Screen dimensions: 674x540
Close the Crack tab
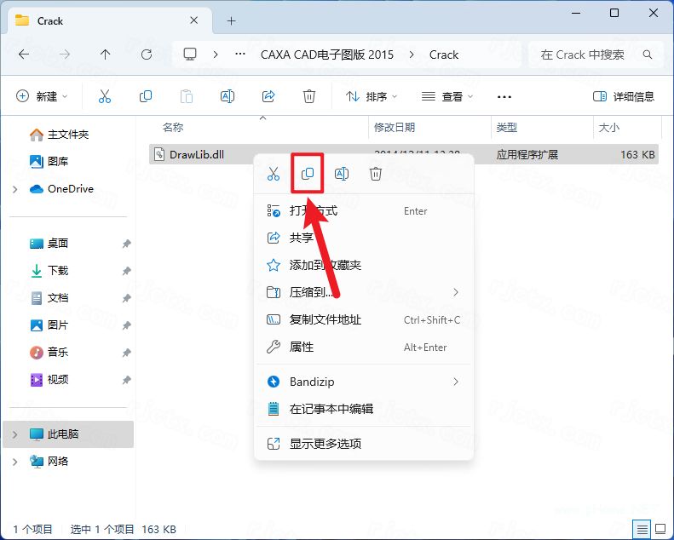(194, 20)
